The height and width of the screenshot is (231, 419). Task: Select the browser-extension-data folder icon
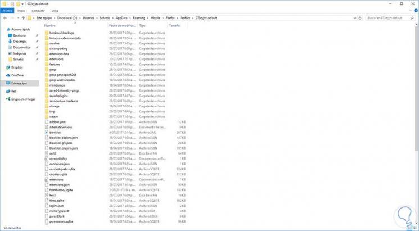coord(47,38)
